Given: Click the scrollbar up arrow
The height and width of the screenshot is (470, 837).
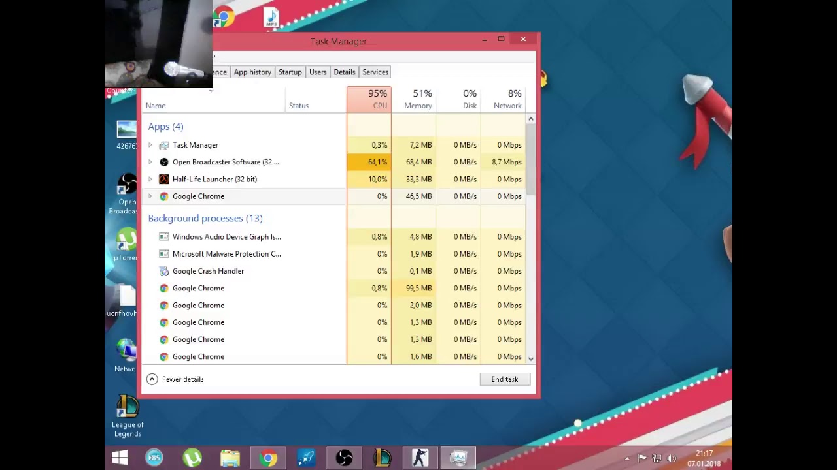Looking at the screenshot, I should point(531,119).
